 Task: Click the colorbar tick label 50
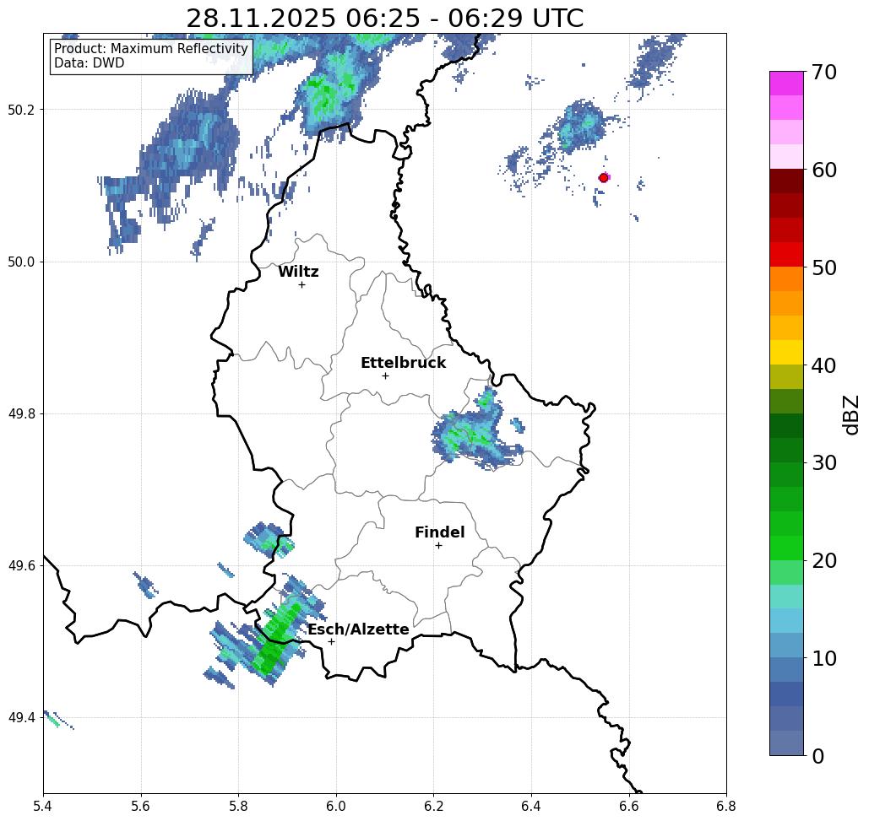point(823,267)
